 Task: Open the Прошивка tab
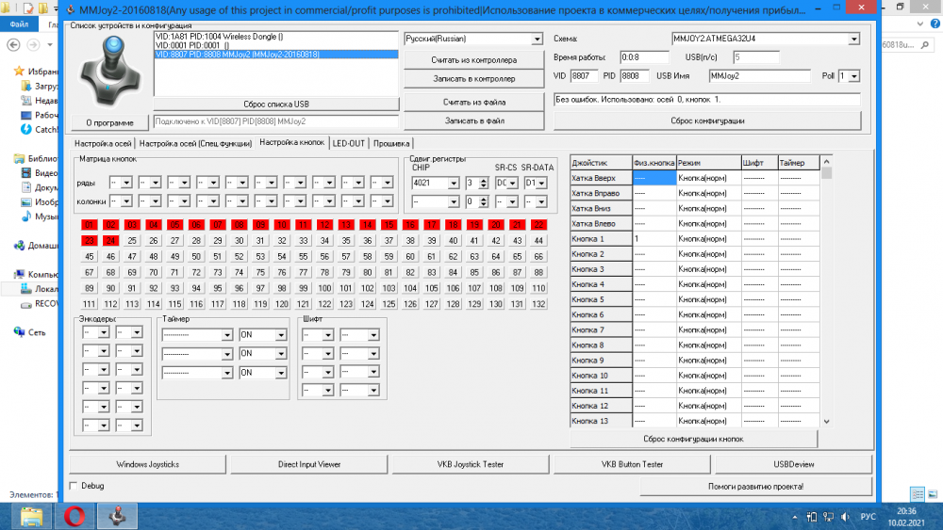(x=390, y=143)
